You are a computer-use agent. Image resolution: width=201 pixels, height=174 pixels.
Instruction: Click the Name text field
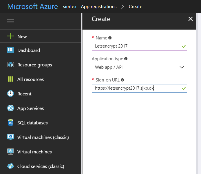[136, 46]
